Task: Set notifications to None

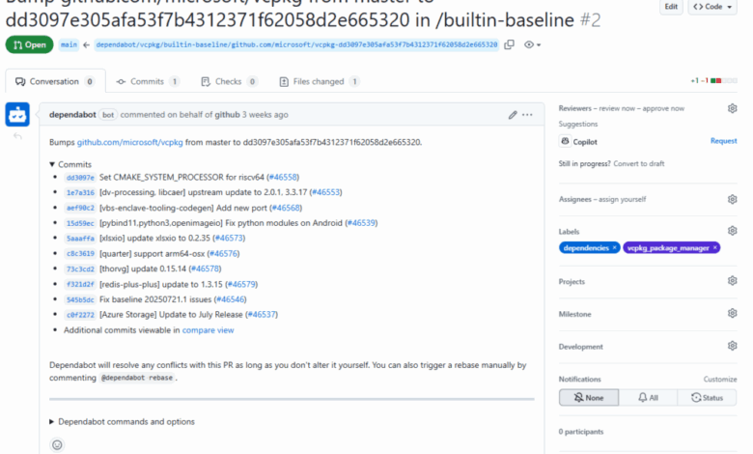Action: click(x=589, y=398)
